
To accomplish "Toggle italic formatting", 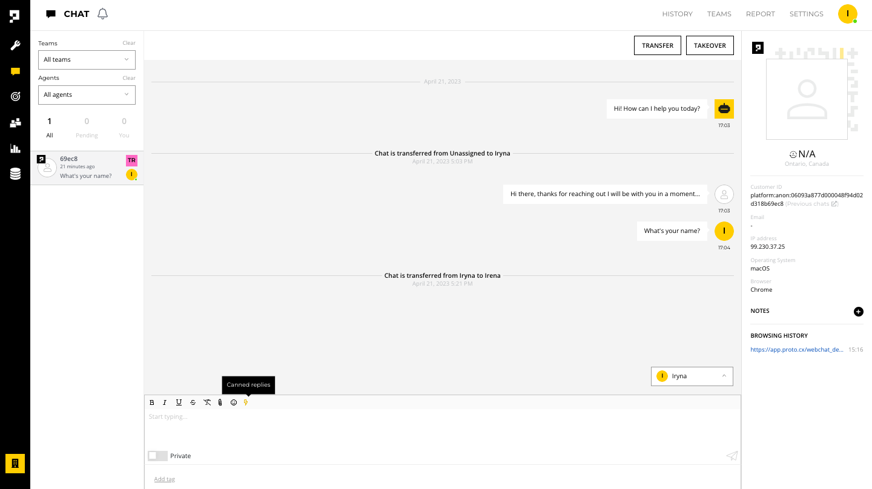I will coord(165,402).
